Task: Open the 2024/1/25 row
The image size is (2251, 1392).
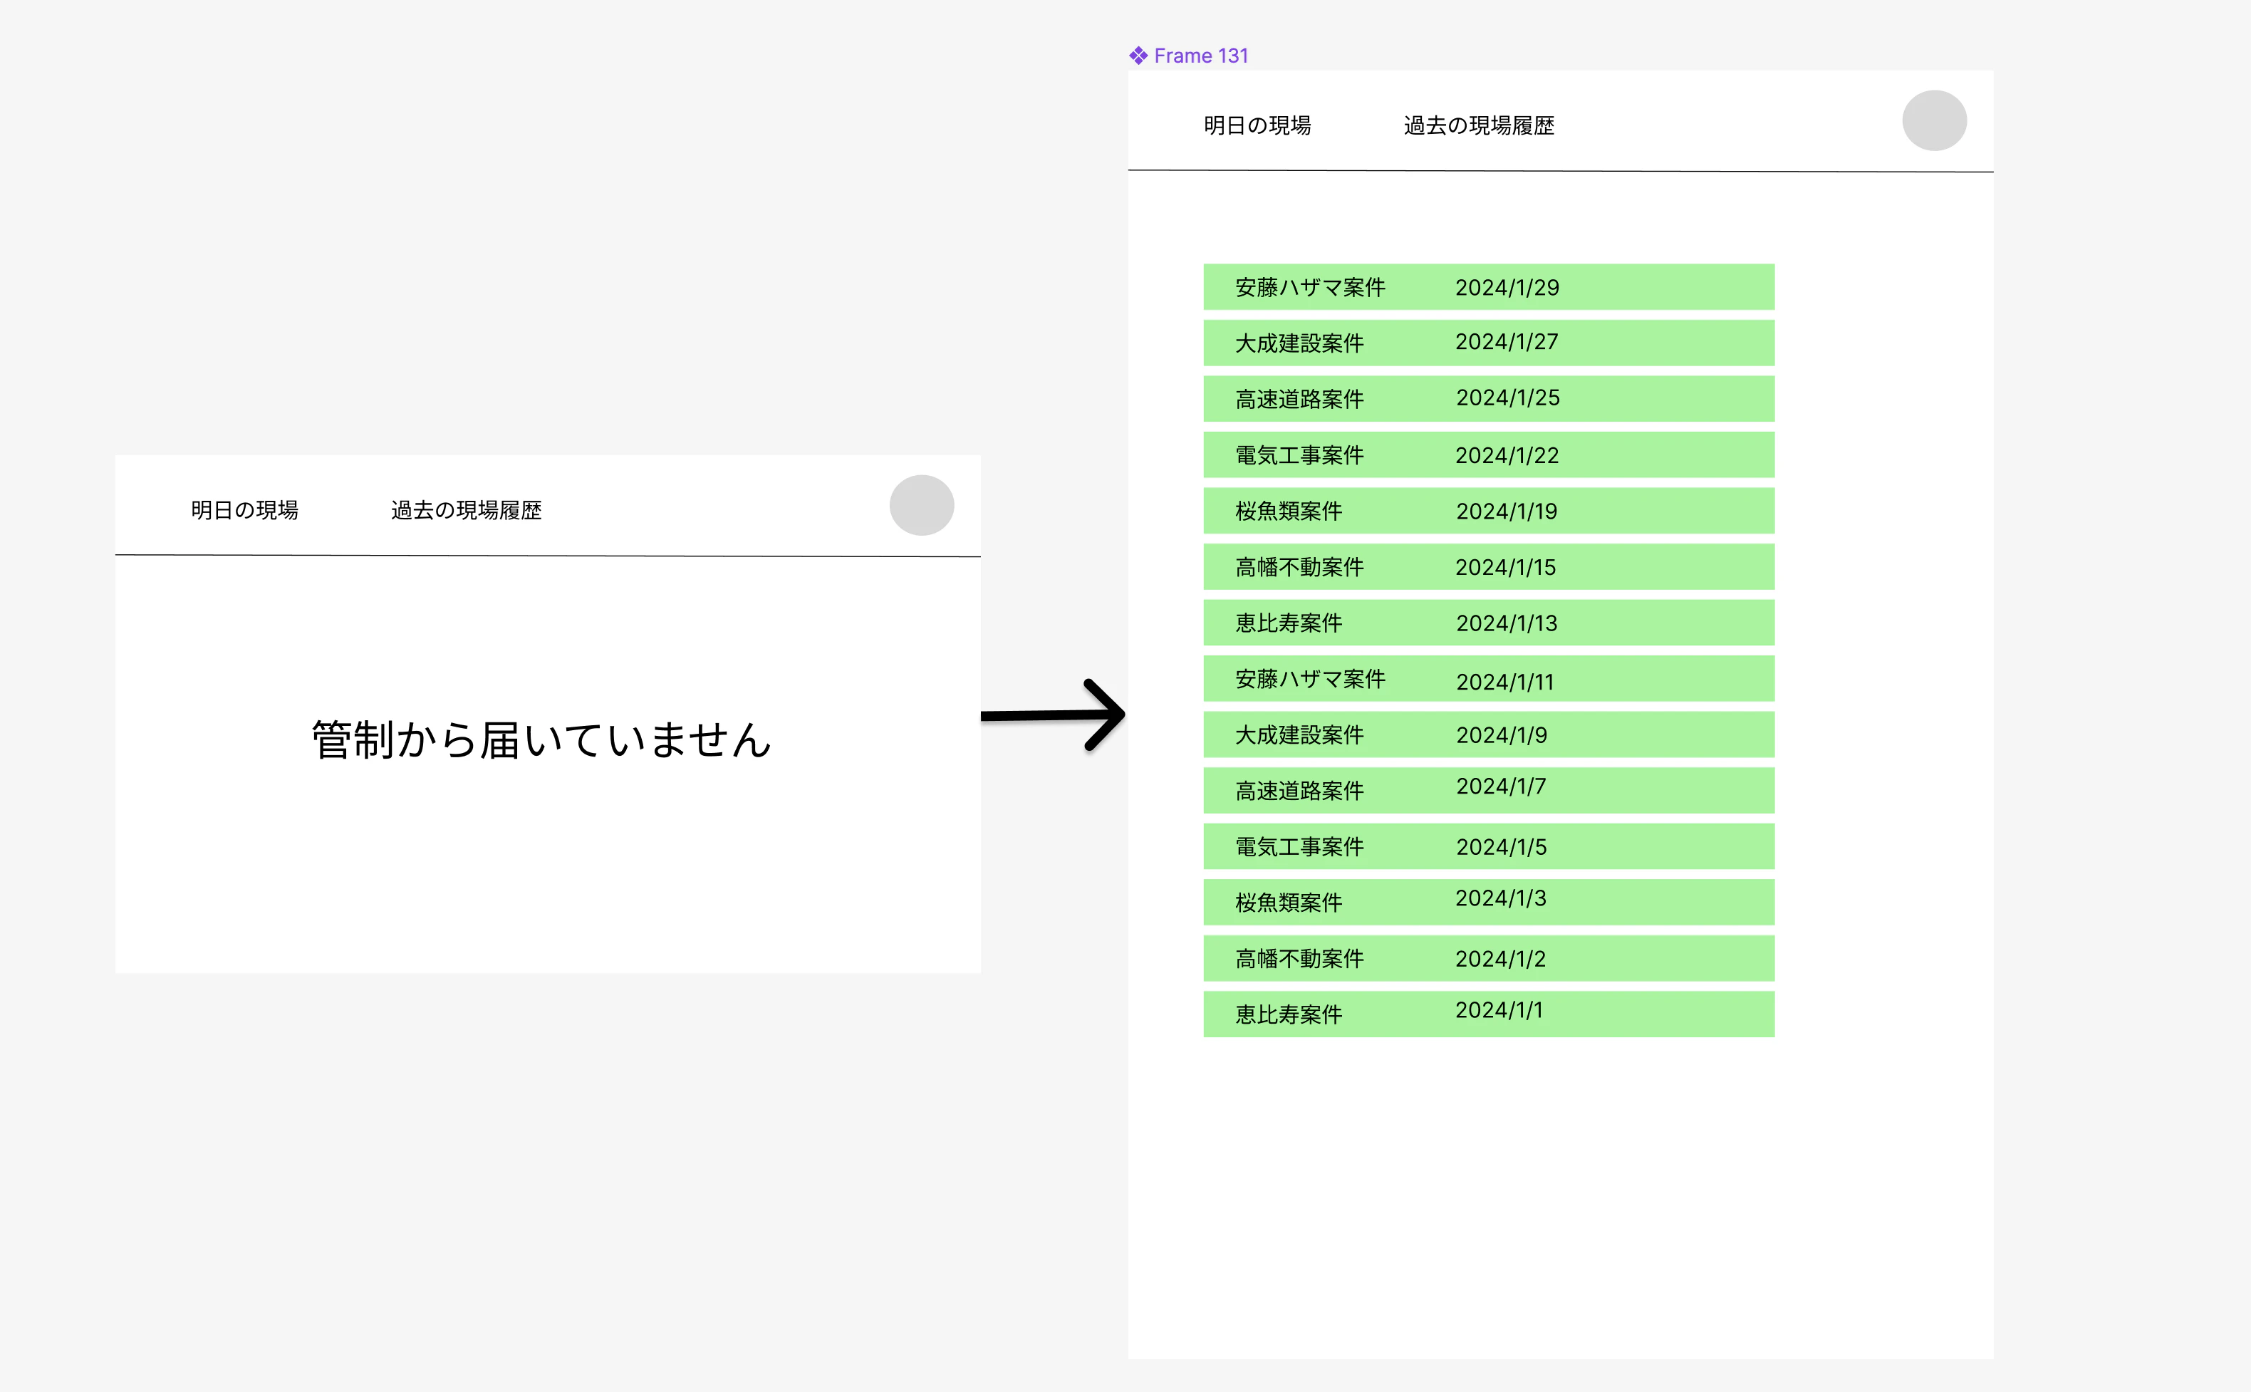Action: point(1489,399)
